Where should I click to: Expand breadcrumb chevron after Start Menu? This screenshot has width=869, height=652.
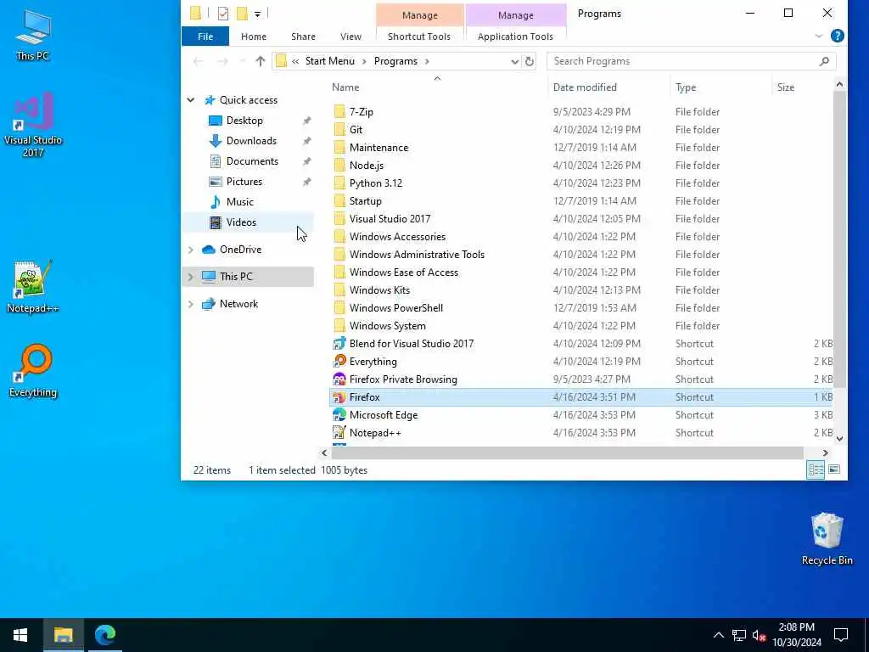pyautogui.click(x=364, y=61)
